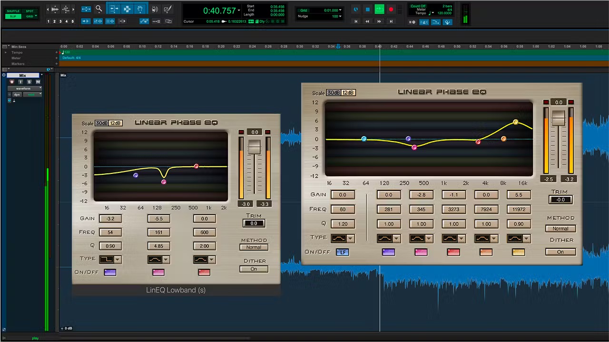Select the Zoomer magnifying glass tool
Viewport: 609px width, 342px height.
pos(98,9)
